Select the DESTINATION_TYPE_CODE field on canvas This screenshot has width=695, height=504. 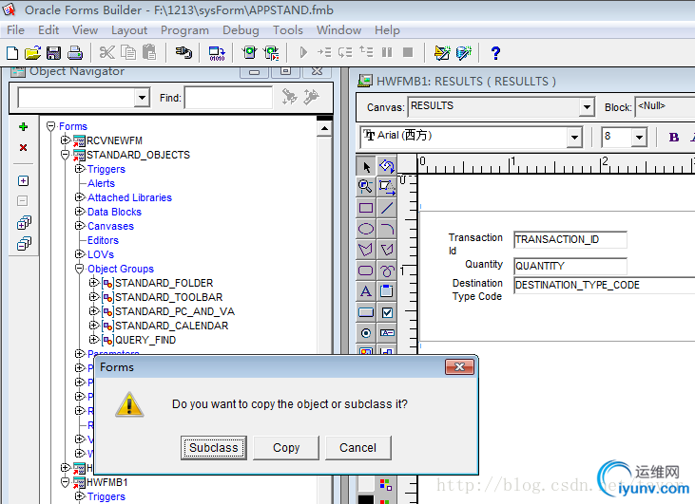click(x=605, y=285)
